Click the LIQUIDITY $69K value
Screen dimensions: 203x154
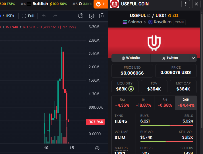[122, 89]
